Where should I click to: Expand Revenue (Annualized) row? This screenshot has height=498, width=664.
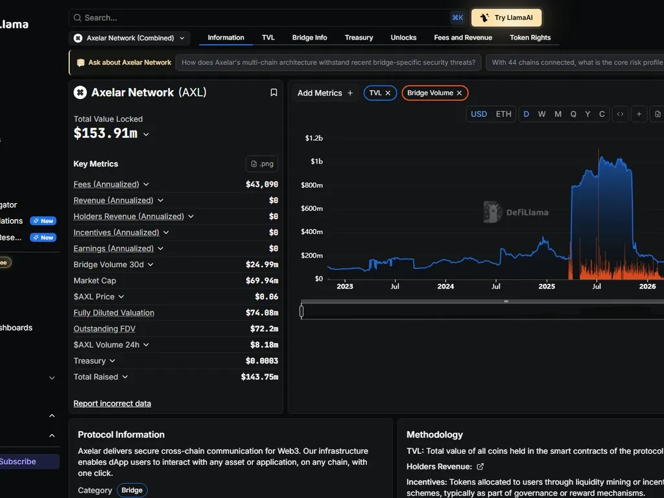[161, 200]
